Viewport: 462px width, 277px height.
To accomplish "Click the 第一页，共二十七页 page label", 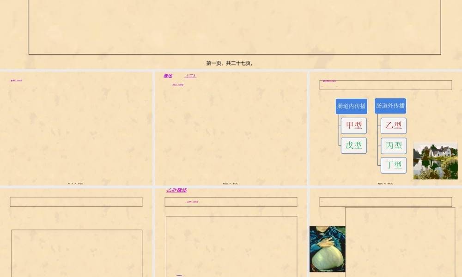I will [x=231, y=63].
